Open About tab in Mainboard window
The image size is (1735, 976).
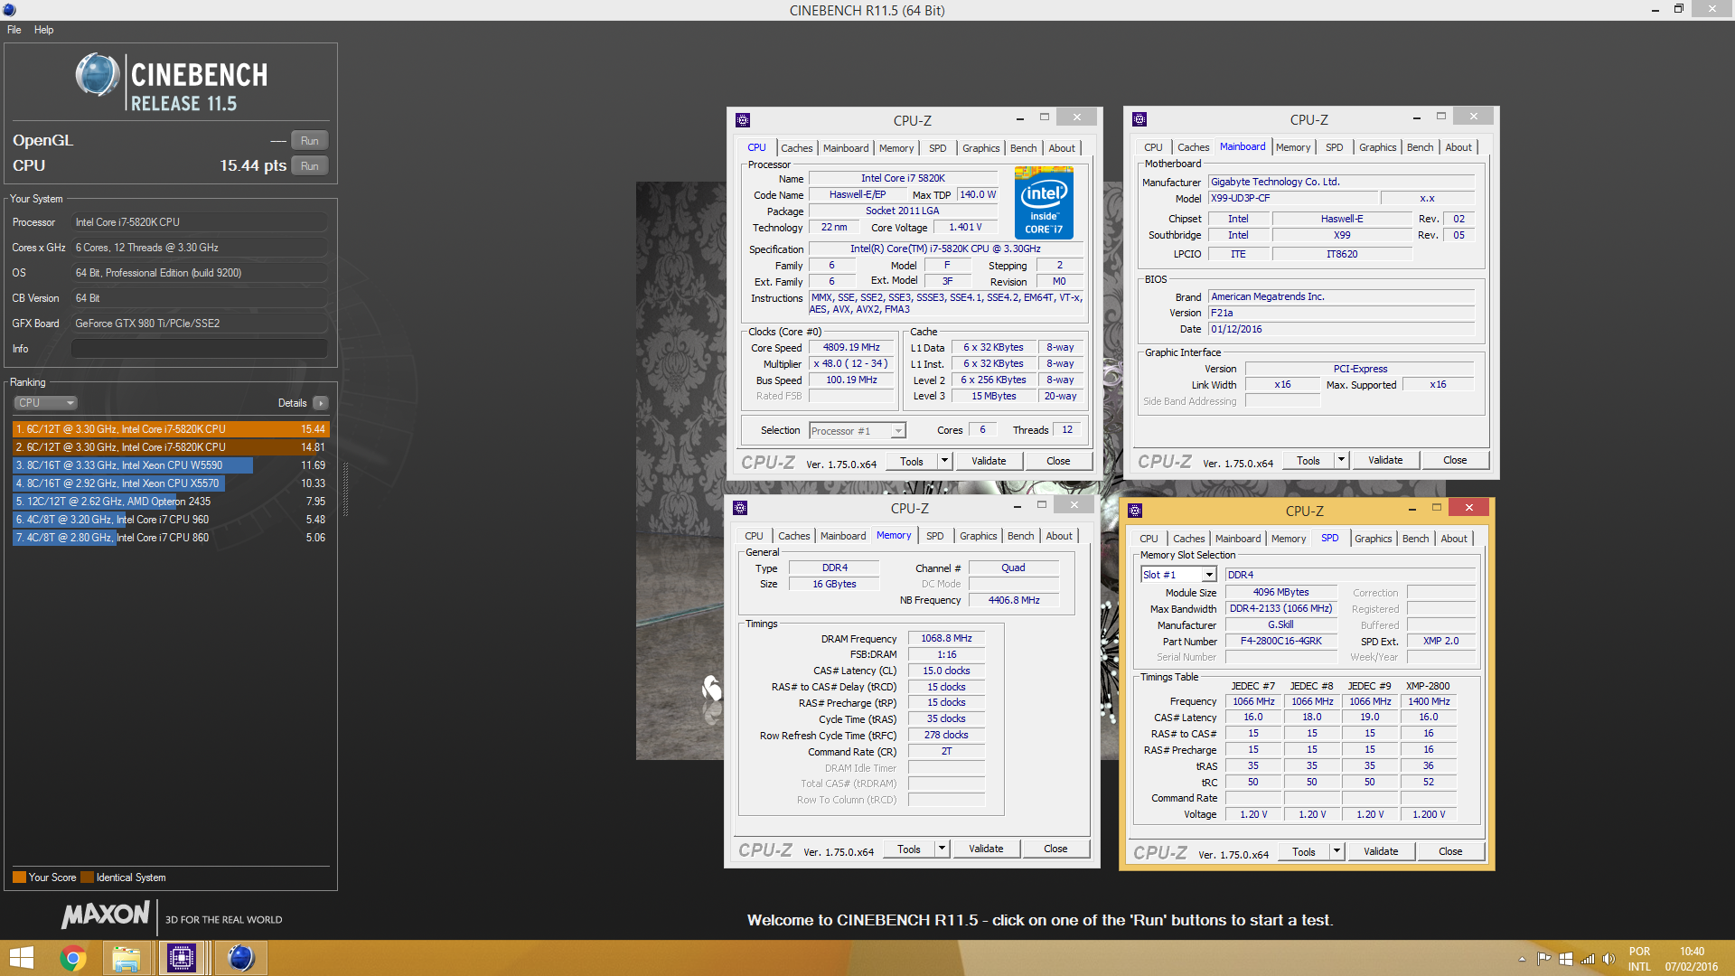click(x=1458, y=147)
